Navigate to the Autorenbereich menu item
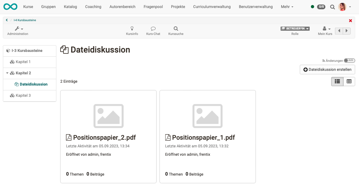The image size is (359, 190). (122, 6)
